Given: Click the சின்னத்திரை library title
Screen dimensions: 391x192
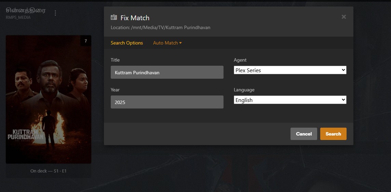Looking at the screenshot, I should click(x=26, y=10).
